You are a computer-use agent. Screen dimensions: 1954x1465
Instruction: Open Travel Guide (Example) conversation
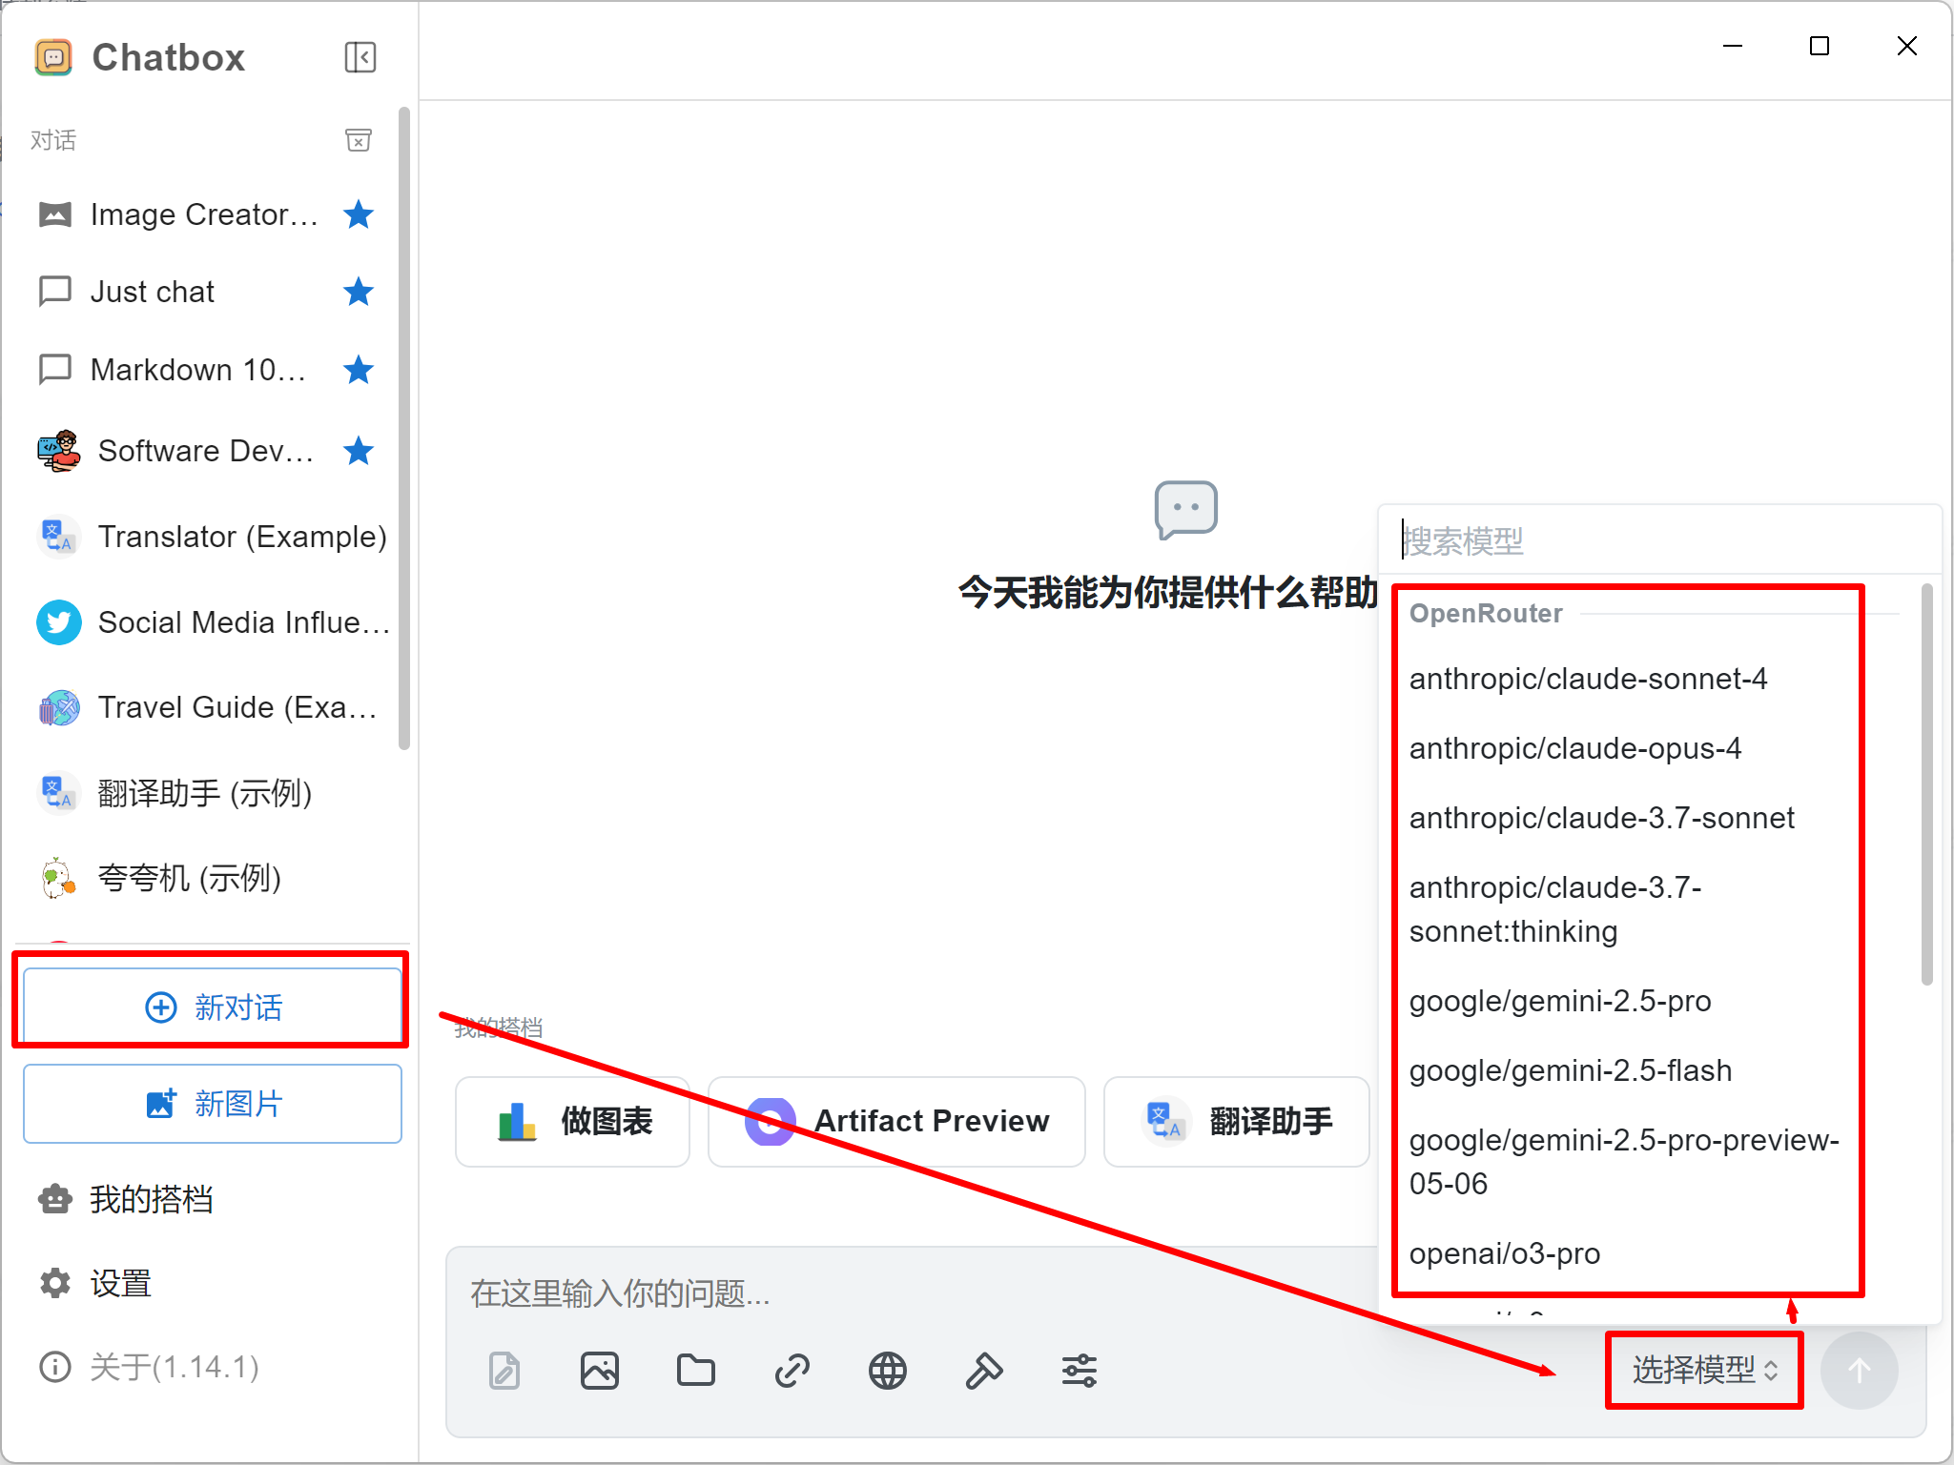point(205,707)
